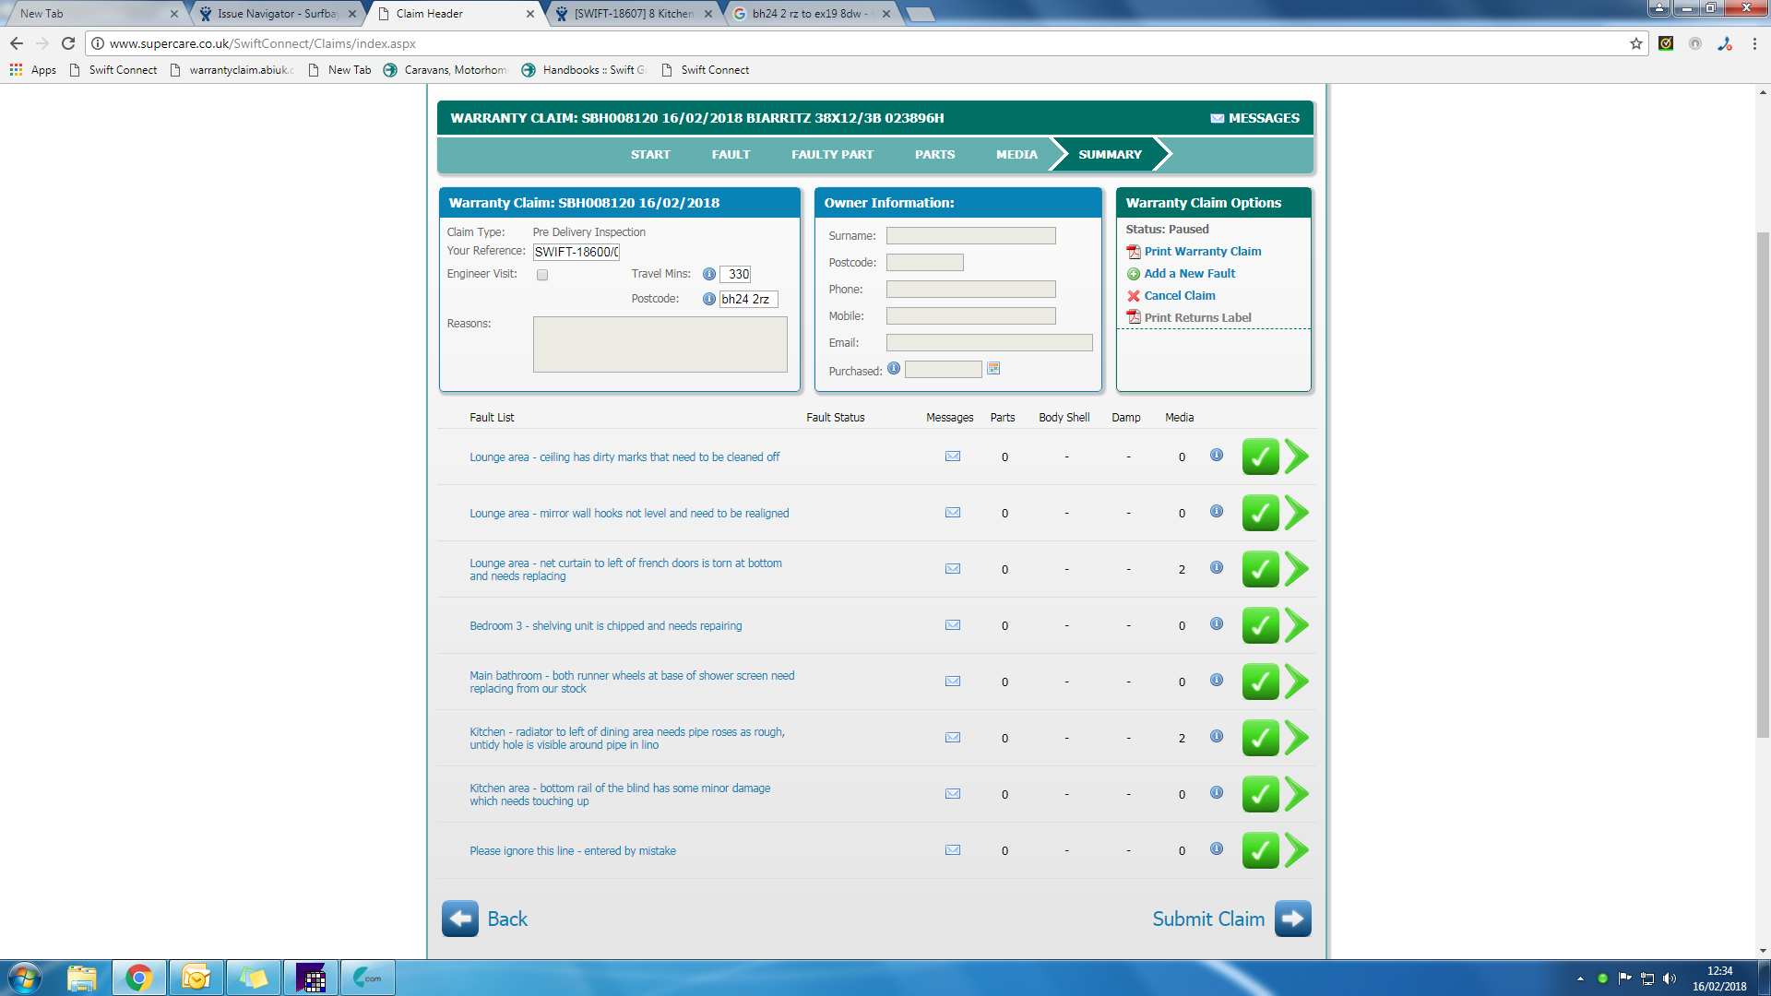Image resolution: width=1771 pixels, height=996 pixels.
Task: Click the Messages envelope icon in header
Action: [1217, 118]
